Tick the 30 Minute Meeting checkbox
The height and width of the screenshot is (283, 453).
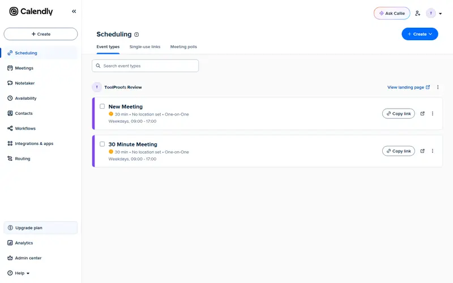(x=102, y=144)
